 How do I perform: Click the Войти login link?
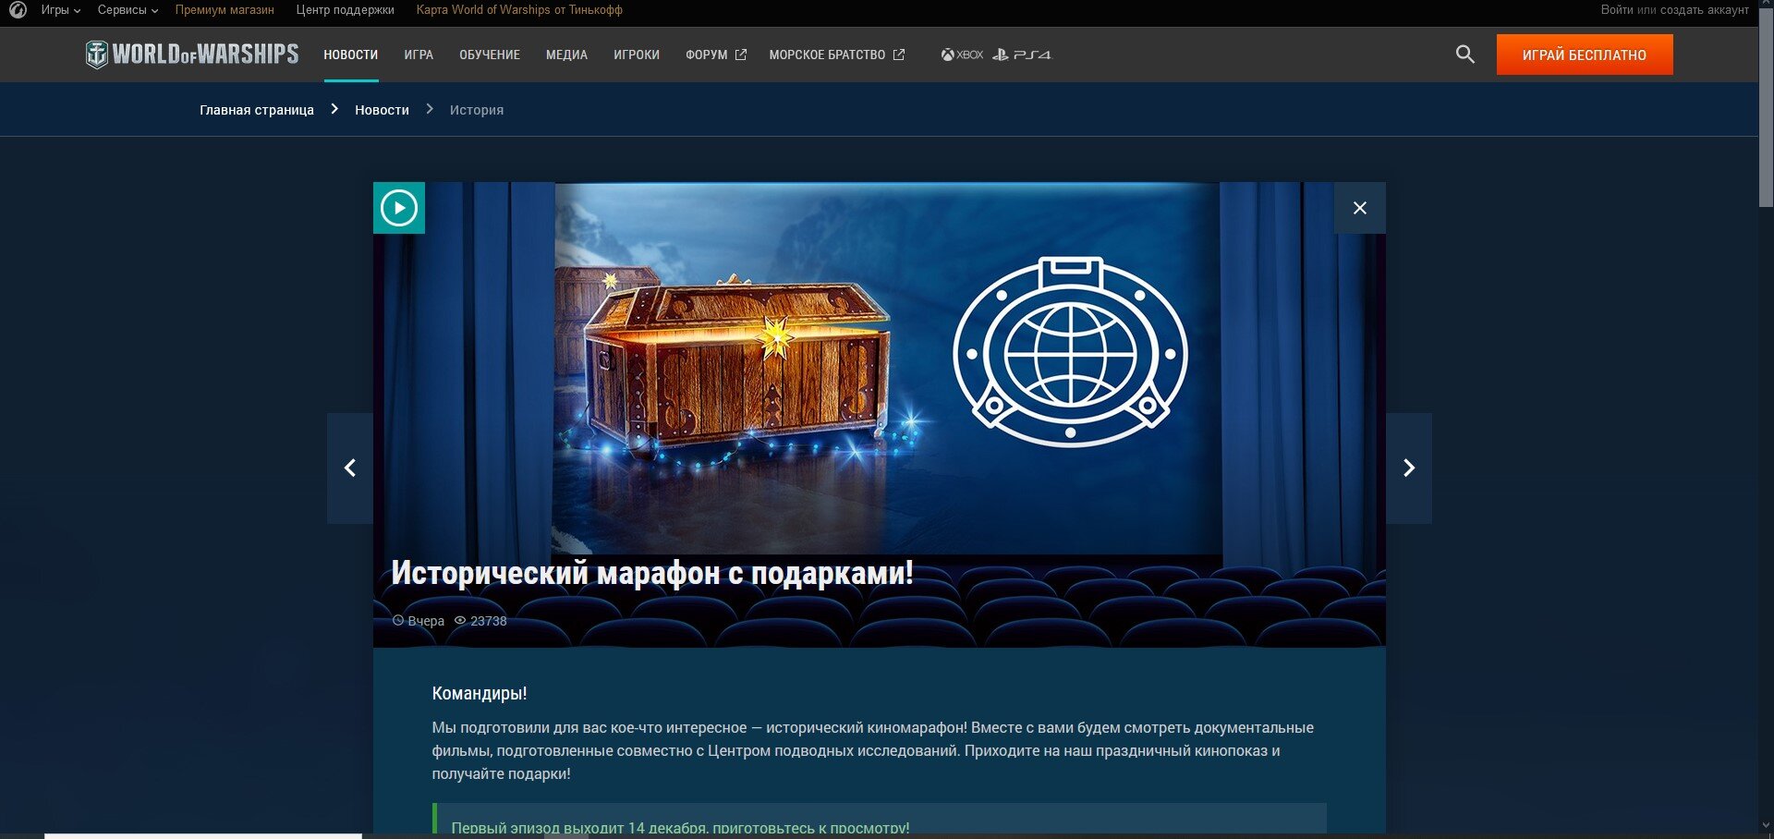tap(1617, 10)
